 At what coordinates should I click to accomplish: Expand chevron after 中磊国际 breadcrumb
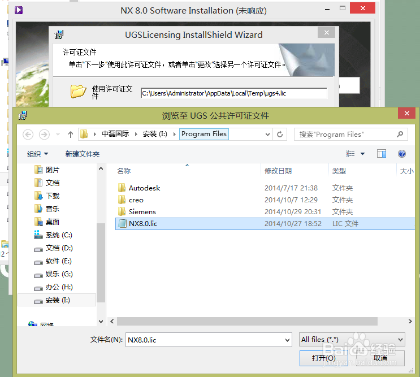136,134
